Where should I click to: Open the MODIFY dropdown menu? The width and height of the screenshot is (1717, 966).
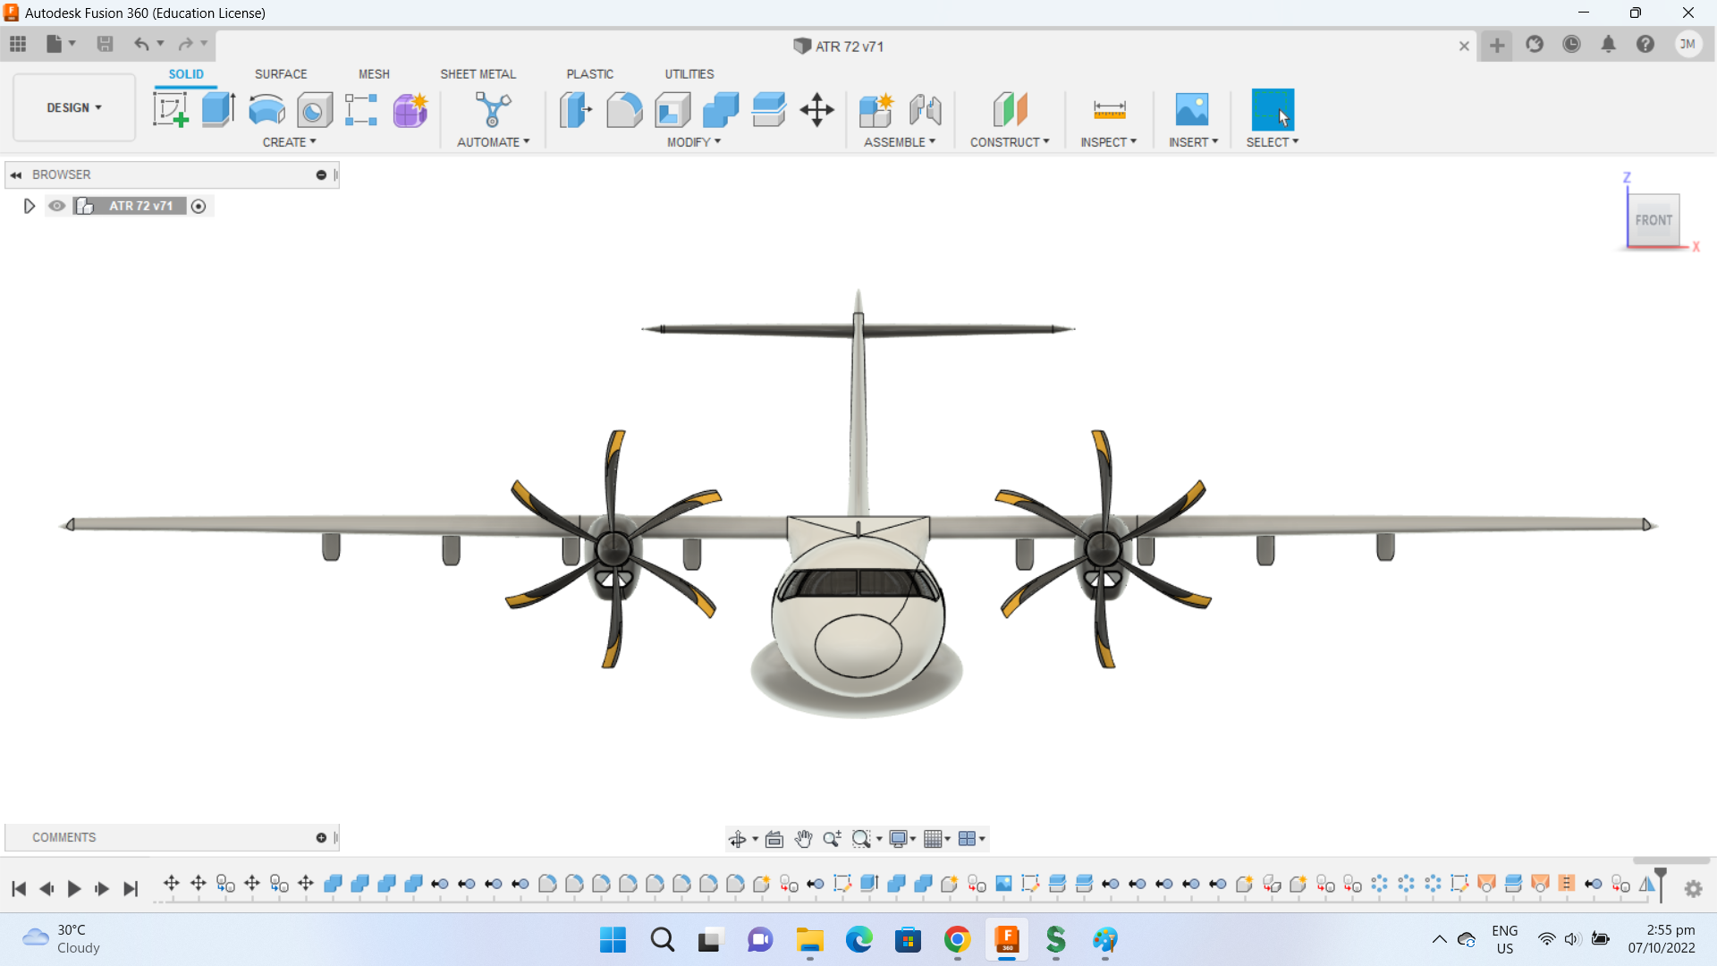(693, 142)
